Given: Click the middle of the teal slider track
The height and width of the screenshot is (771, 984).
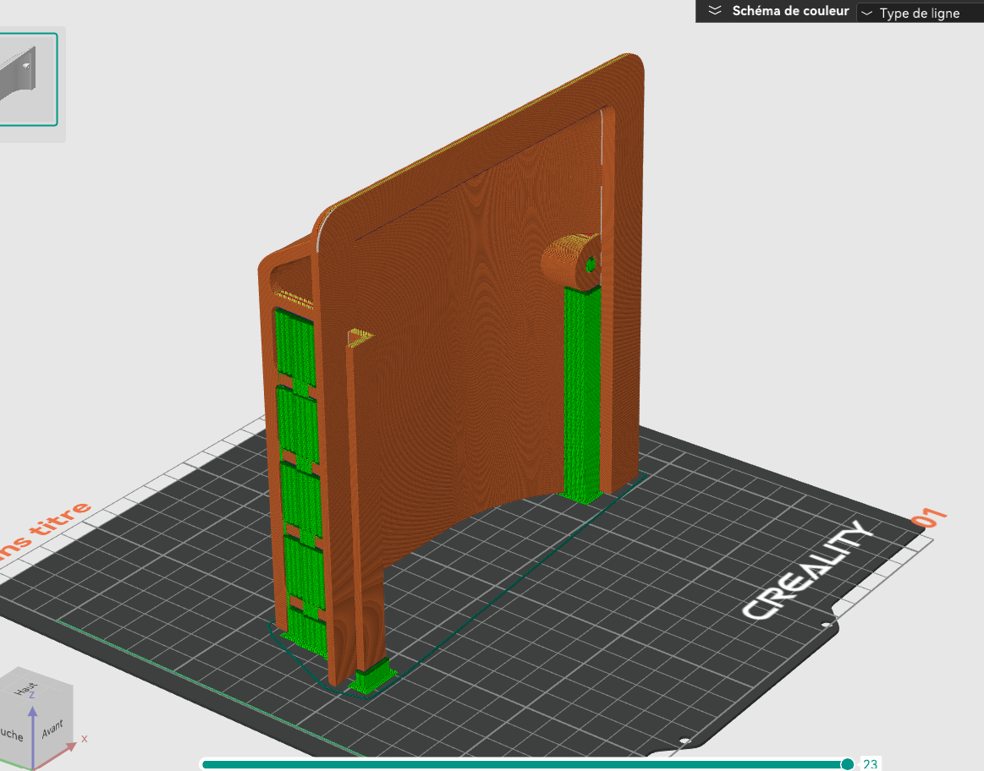Looking at the screenshot, I should (x=525, y=764).
